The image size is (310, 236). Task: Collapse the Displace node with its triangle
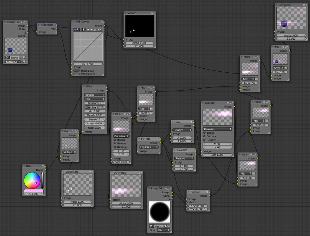(x=188, y=192)
